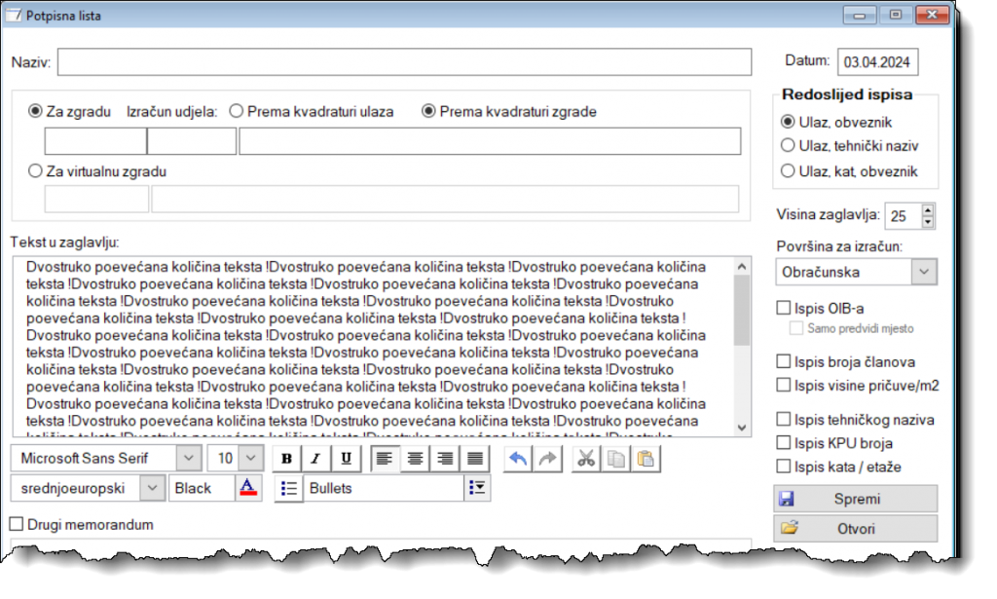Open the font size dropdown

click(250, 459)
